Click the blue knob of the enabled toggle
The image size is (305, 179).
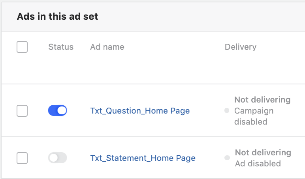[62, 111]
